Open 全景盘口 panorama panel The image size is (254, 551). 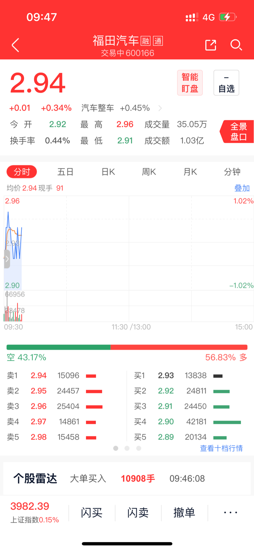tap(237, 132)
